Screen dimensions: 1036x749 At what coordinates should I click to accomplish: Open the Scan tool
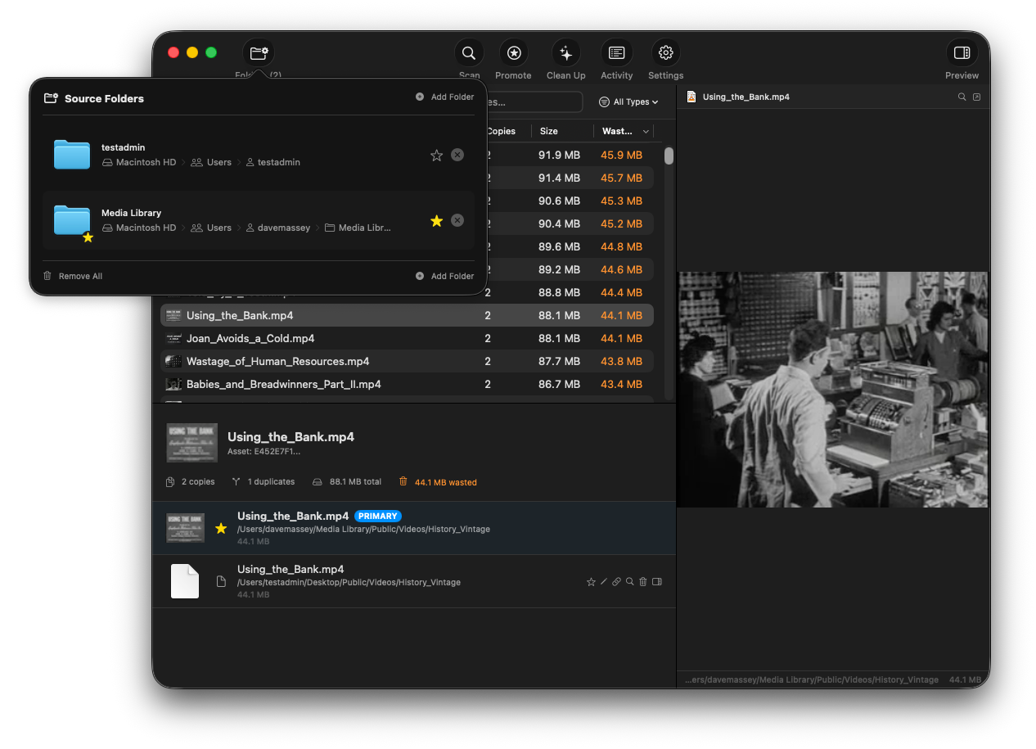[x=468, y=52]
